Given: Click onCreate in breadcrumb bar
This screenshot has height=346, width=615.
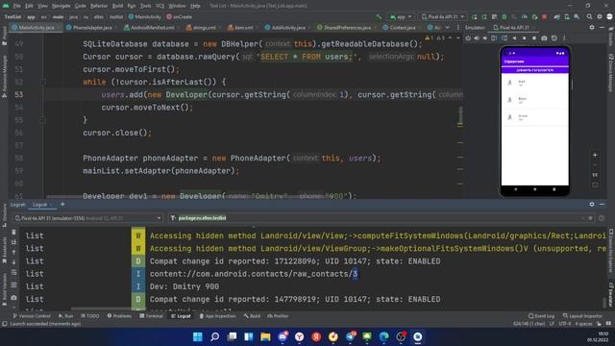Looking at the screenshot, I should click(180, 17).
